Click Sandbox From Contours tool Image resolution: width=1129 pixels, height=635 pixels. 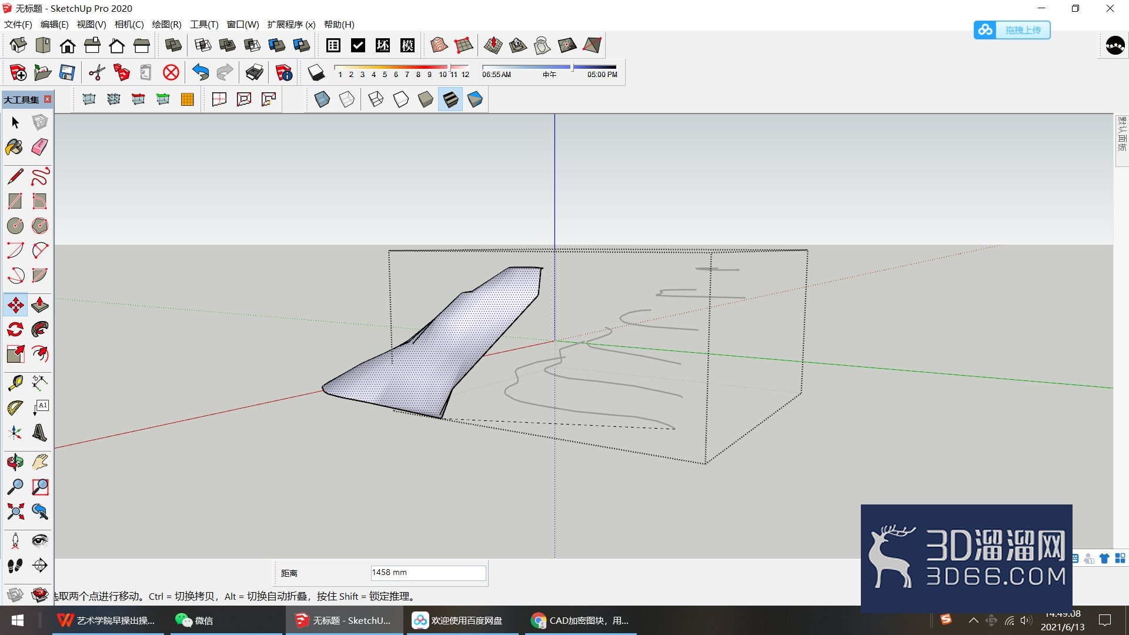pyautogui.click(x=439, y=45)
